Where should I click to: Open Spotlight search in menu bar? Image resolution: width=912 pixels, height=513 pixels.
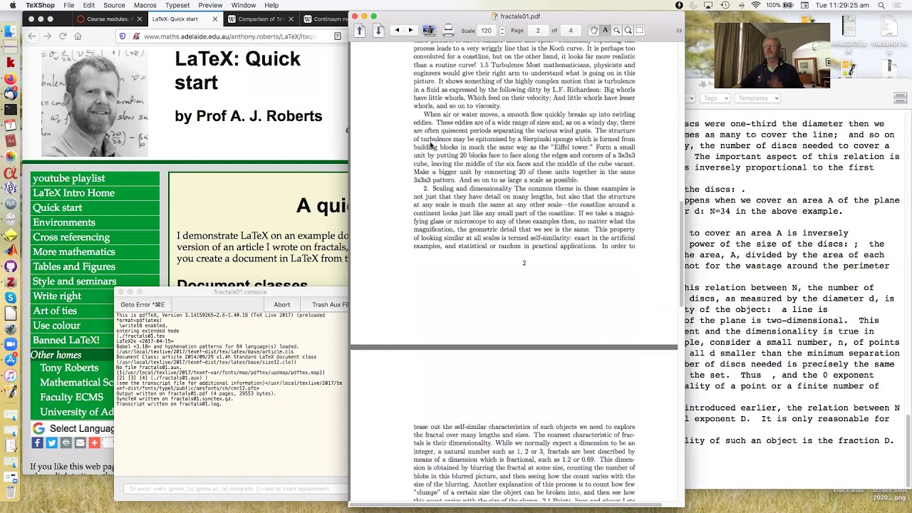tap(881, 5)
